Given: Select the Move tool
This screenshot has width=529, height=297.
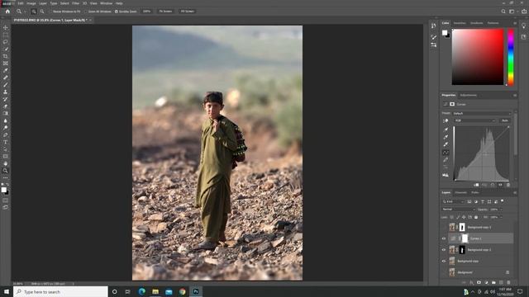Looking at the screenshot, I should [x=6, y=27].
